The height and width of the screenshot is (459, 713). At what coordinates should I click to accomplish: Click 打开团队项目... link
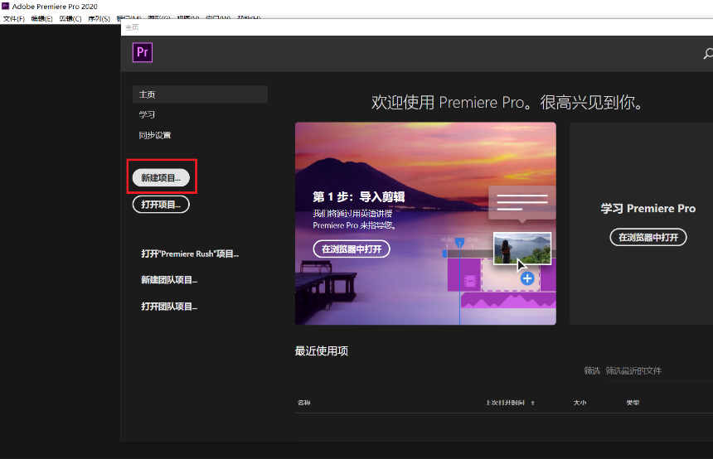(x=169, y=307)
